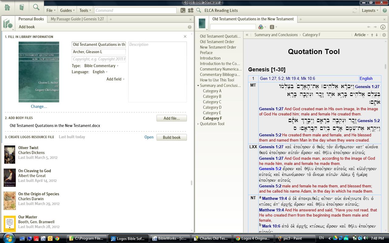Click the resource reference search box
The image size is (389, 243).
point(233,27)
